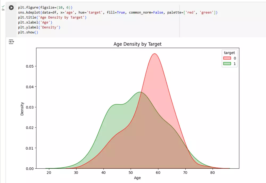Click the green execution checkmark status
The width and height of the screenshot is (266, 183).
tap(3, 6)
